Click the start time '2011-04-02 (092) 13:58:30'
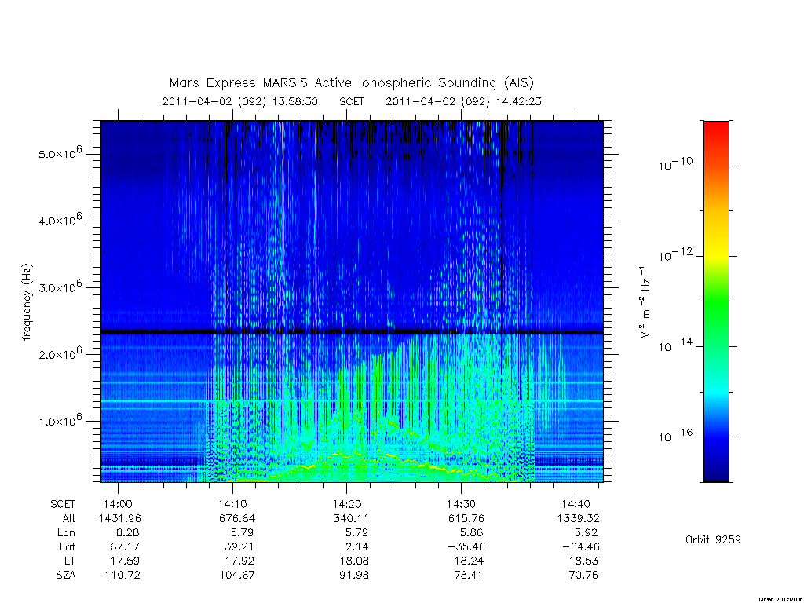The width and height of the screenshot is (804, 603). (x=240, y=101)
